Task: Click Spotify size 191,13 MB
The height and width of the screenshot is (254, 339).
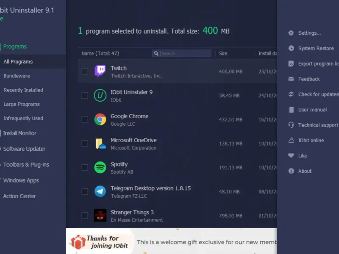Action: click(x=231, y=168)
